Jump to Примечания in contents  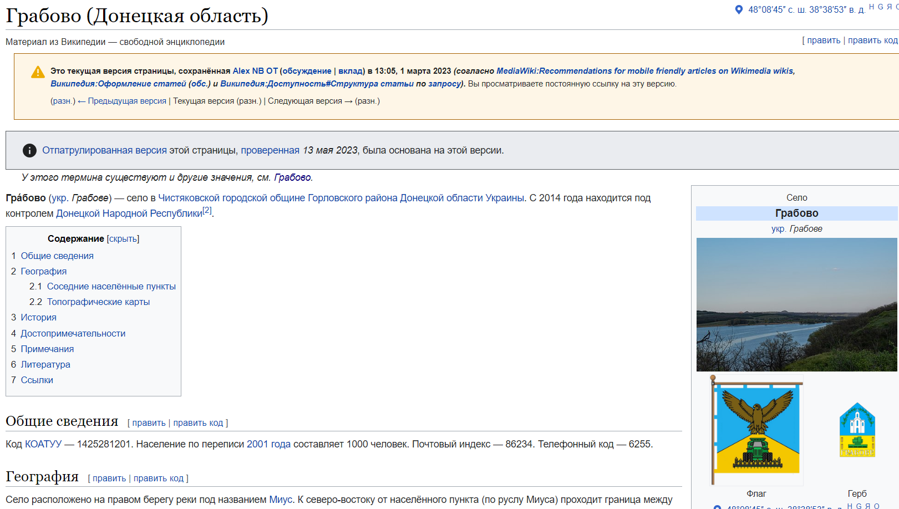(x=47, y=349)
